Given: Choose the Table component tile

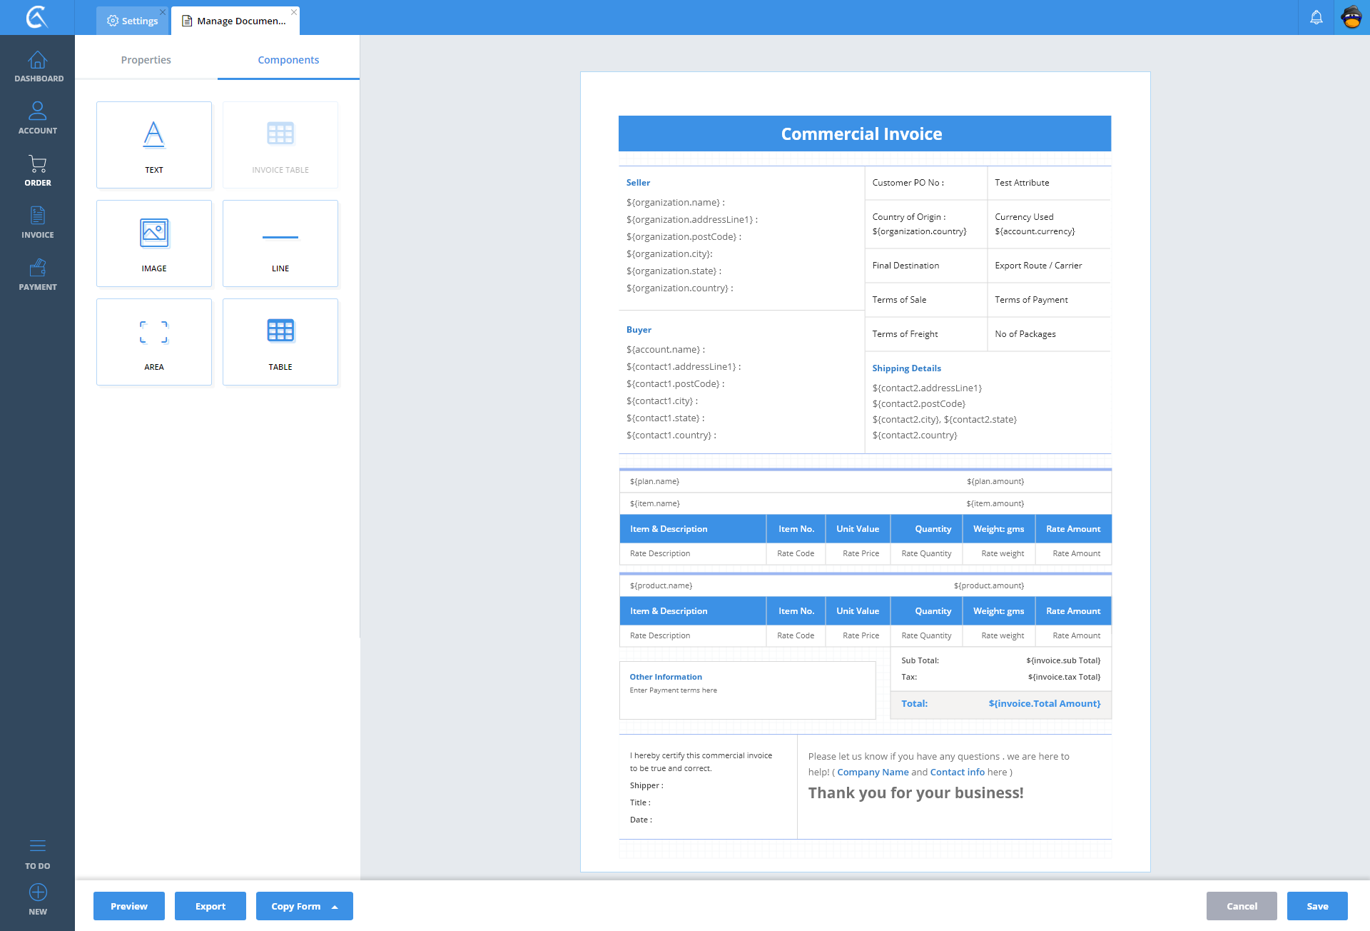Looking at the screenshot, I should 280,342.
